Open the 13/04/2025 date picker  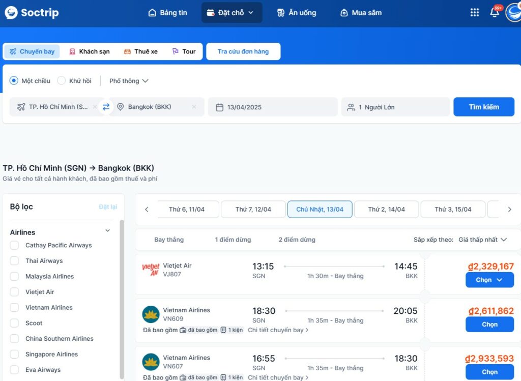tap(273, 107)
